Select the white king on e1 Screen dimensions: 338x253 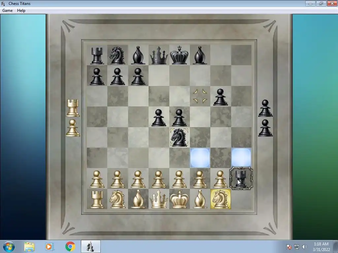[179, 199]
